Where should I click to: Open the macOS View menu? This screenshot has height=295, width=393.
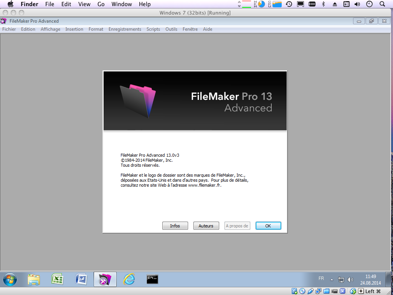click(84, 4)
